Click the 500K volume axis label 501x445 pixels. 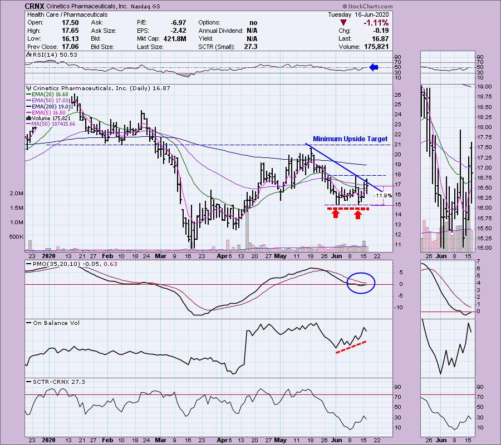pos(16,237)
